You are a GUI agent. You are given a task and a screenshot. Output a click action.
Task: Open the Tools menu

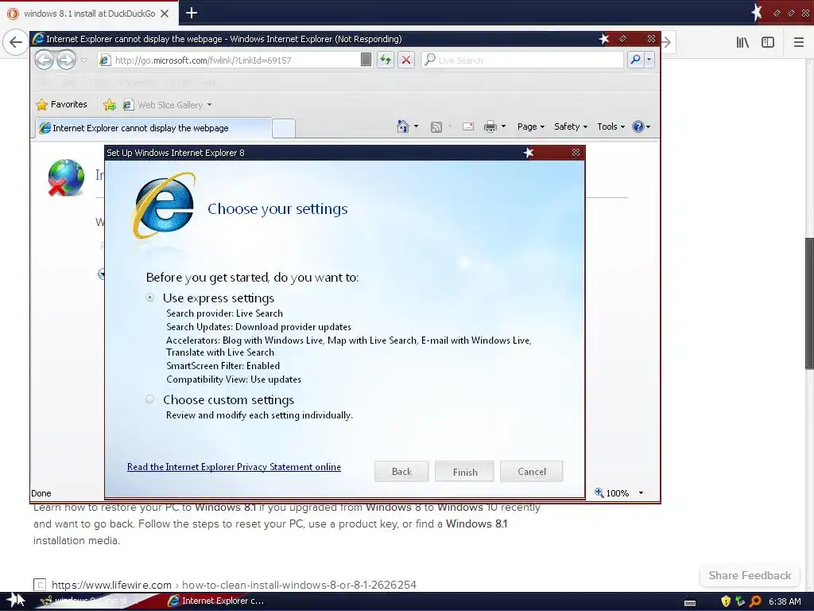click(610, 126)
